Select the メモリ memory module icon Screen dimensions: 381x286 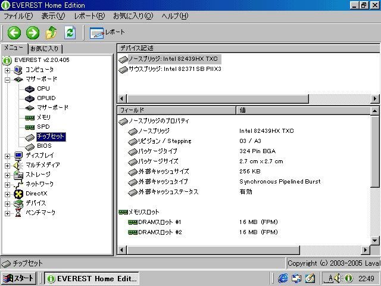click(30, 118)
